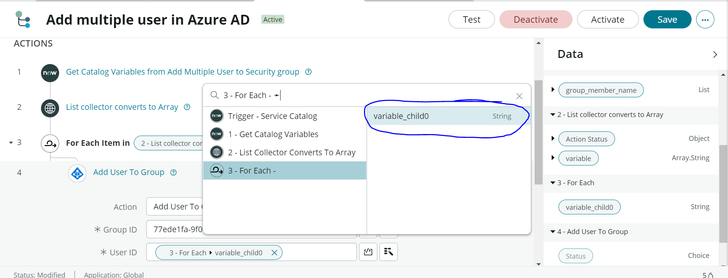Remove the variable_child0 pill from User ID
This screenshot has width=728, height=278.
pyautogui.click(x=275, y=253)
